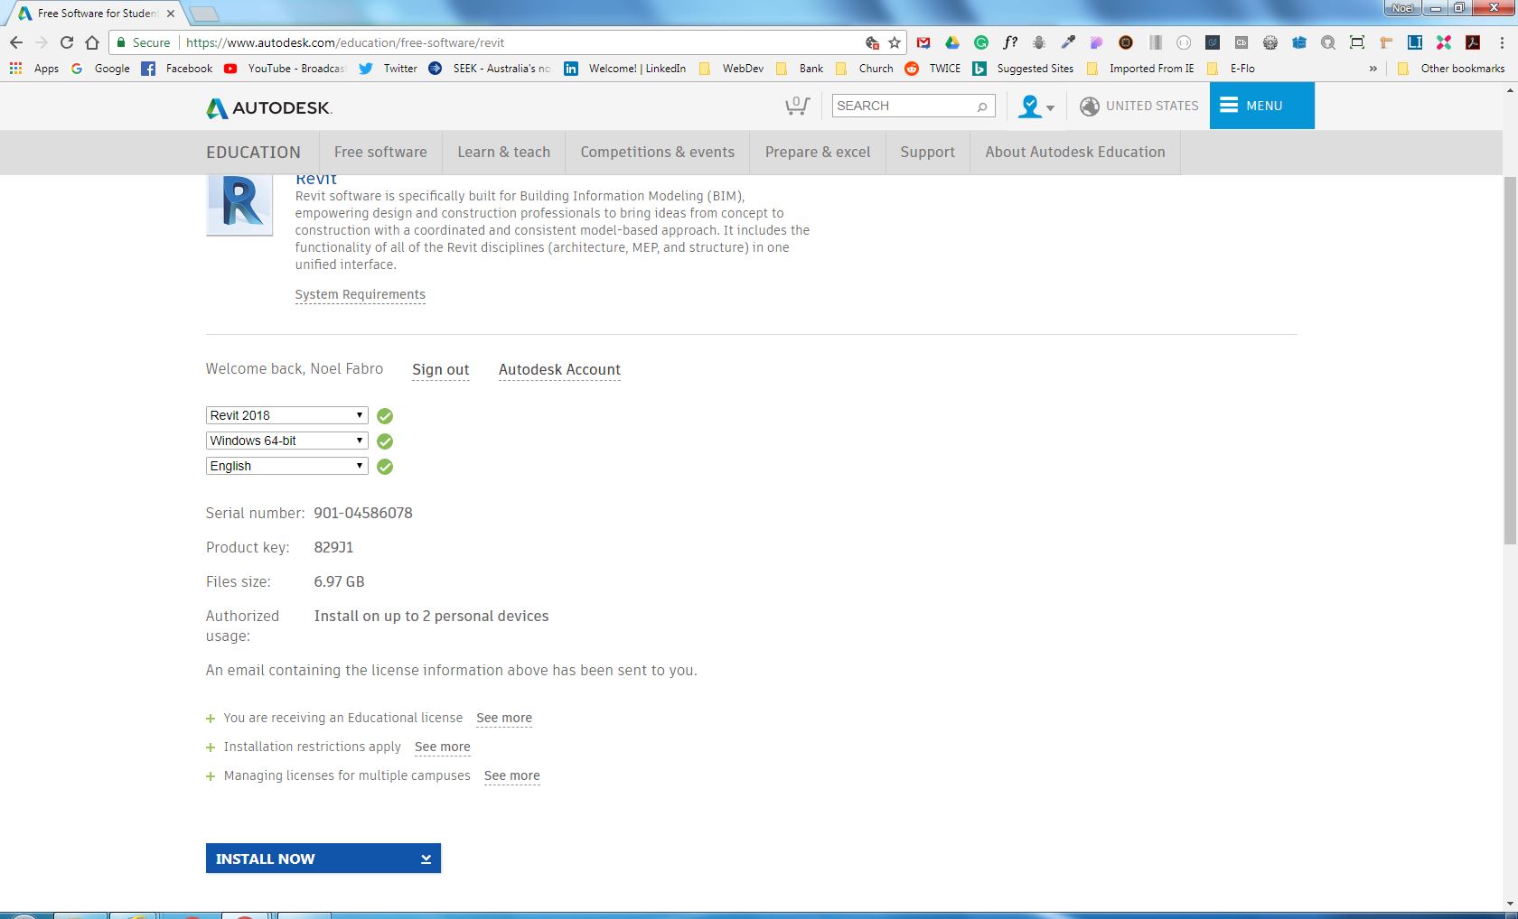This screenshot has width=1518, height=919.
Task: Open the WhatFont f? extension
Action: pos(1010,42)
